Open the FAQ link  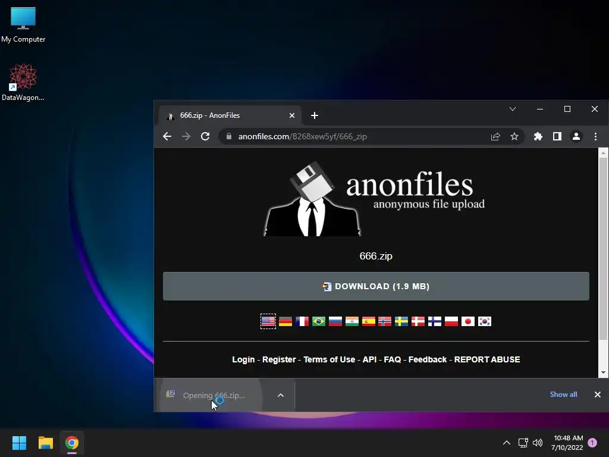coord(393,359)
